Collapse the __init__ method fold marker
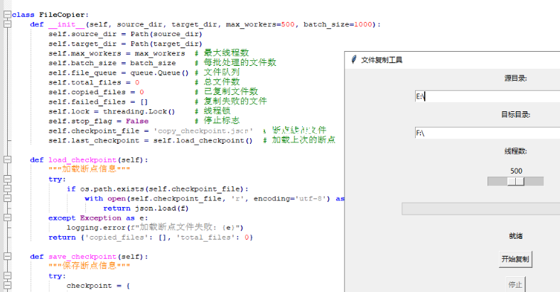This screenshot has width=560, height=292. tap(6, 24)
